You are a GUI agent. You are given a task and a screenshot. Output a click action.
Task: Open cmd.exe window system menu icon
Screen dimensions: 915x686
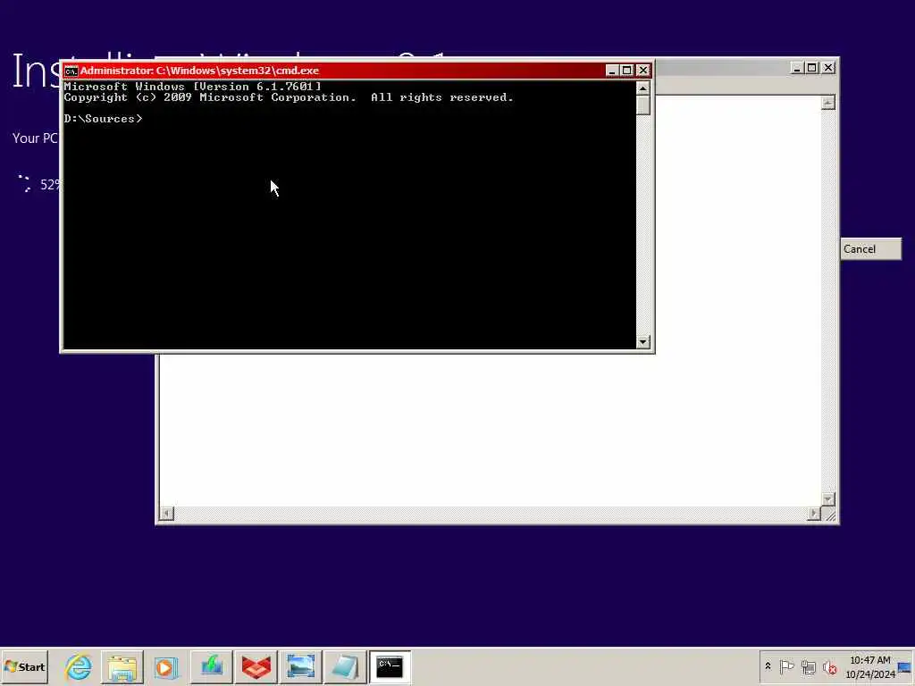71,71
